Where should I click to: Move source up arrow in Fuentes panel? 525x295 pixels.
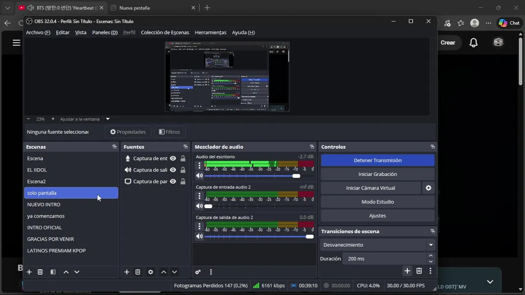click(x=163, y=272)
